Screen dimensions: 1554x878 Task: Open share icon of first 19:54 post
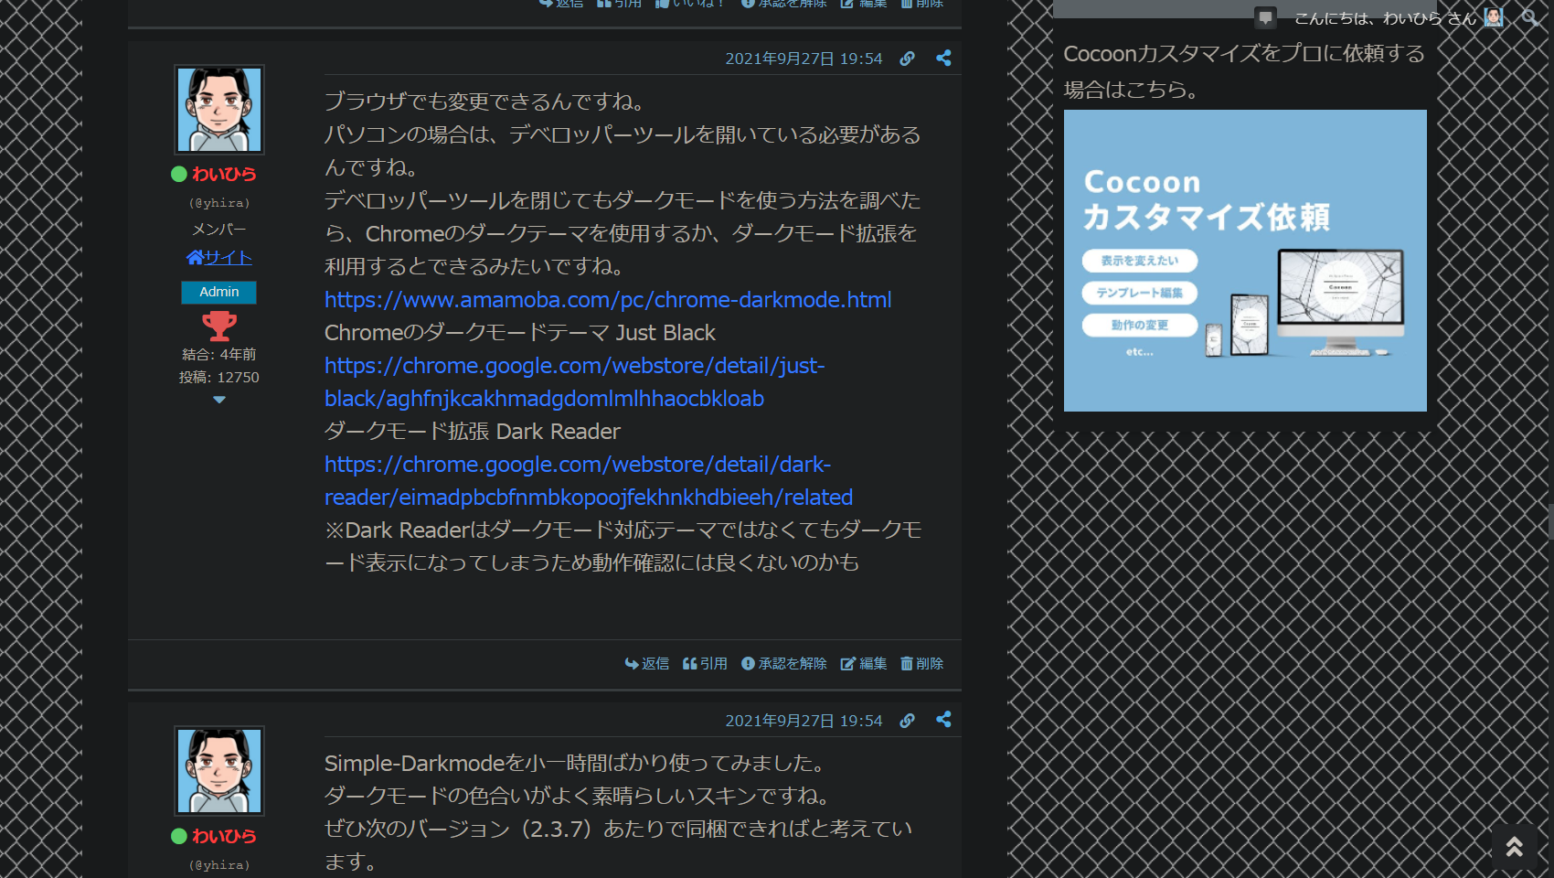tap(943, 59)
